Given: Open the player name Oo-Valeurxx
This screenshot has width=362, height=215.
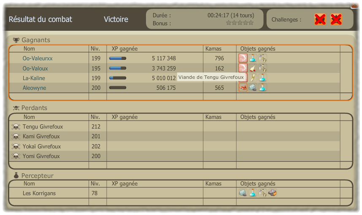Looking at the screenshot, I should [38, 58].
